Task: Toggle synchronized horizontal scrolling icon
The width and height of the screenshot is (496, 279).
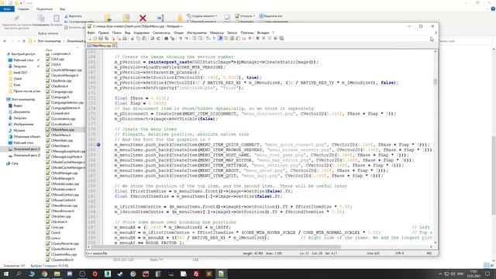Action: (x=200, y=38)
